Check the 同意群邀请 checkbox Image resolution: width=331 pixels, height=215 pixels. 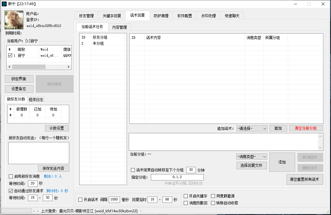(x=213, y=196)
